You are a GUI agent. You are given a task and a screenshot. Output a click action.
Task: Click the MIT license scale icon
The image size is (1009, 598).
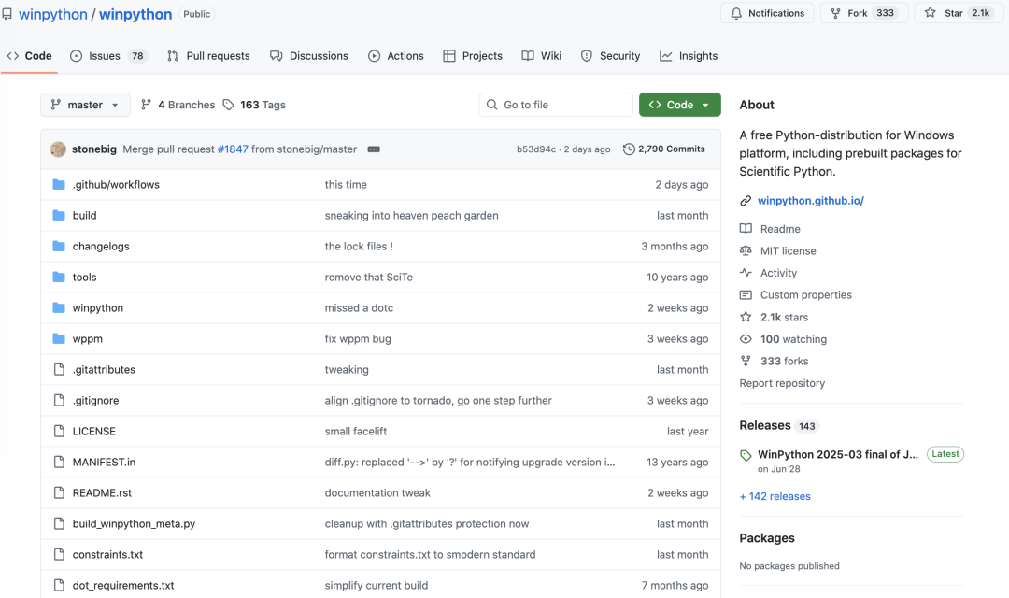pyautogui.click(x=746, y=250)
